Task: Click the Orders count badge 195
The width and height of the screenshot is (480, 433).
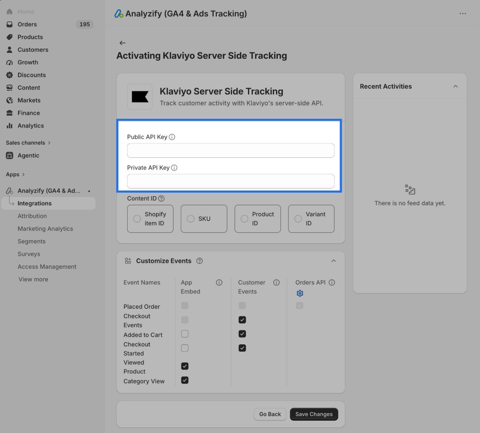Action: tap(84, 24)
